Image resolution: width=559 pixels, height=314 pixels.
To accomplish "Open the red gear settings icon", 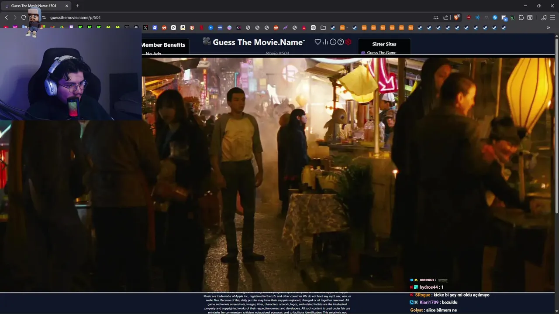I will 348,42.
